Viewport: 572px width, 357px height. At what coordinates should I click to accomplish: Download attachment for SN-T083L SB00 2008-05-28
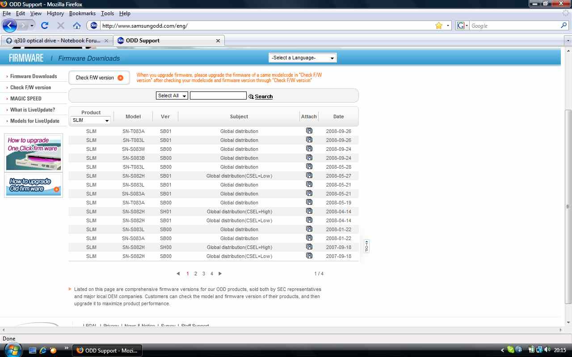pyautogui.click(x=309, y=166)
